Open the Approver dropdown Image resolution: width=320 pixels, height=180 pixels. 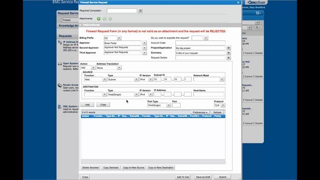point(144,43)
